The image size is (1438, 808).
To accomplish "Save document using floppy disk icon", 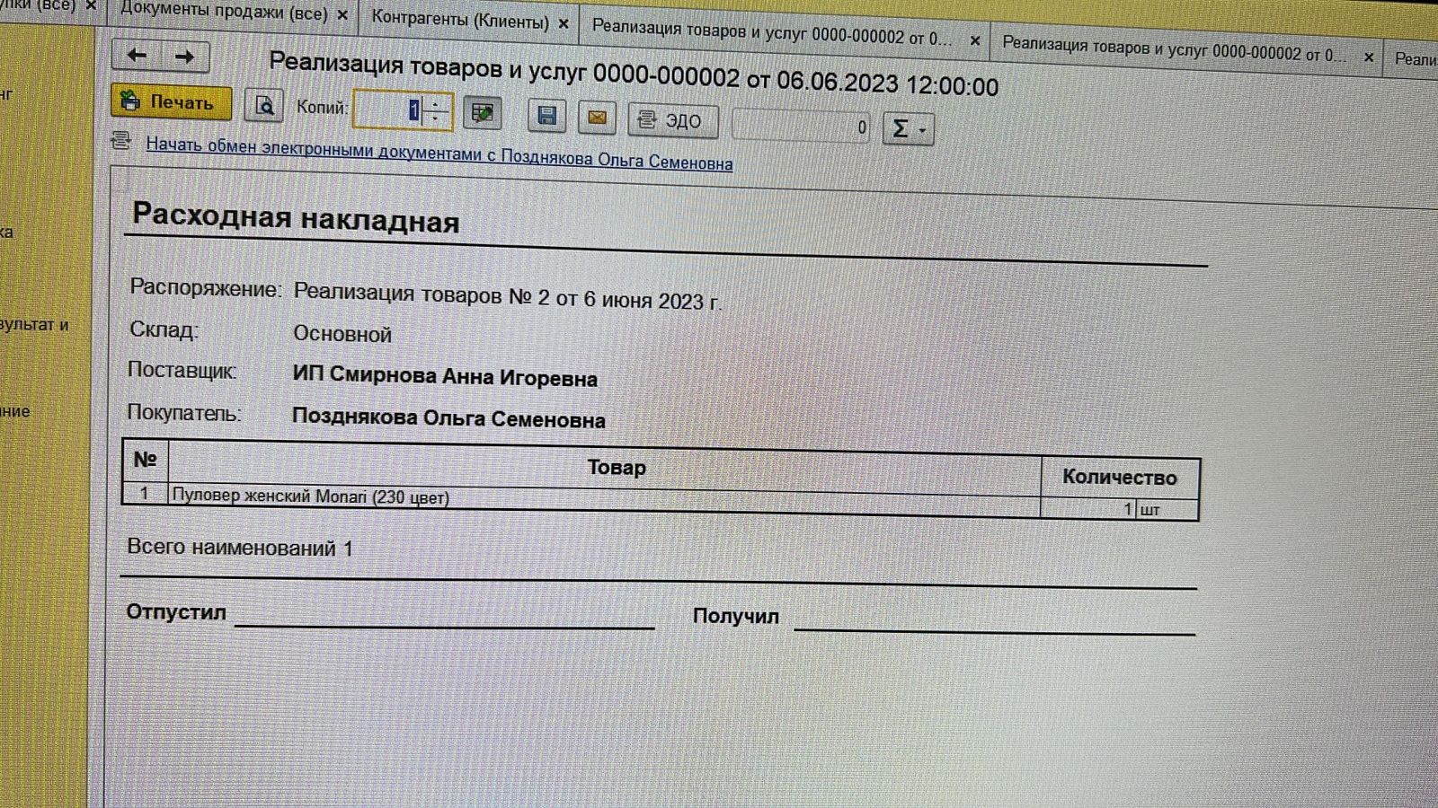I will [x=546, y=116].
